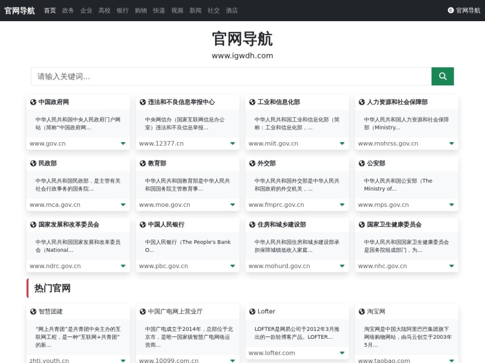Expand the www.miit.gov.cn dropdown arrow
The width and height of the screenshot is (485, 363).
(342, 143)
